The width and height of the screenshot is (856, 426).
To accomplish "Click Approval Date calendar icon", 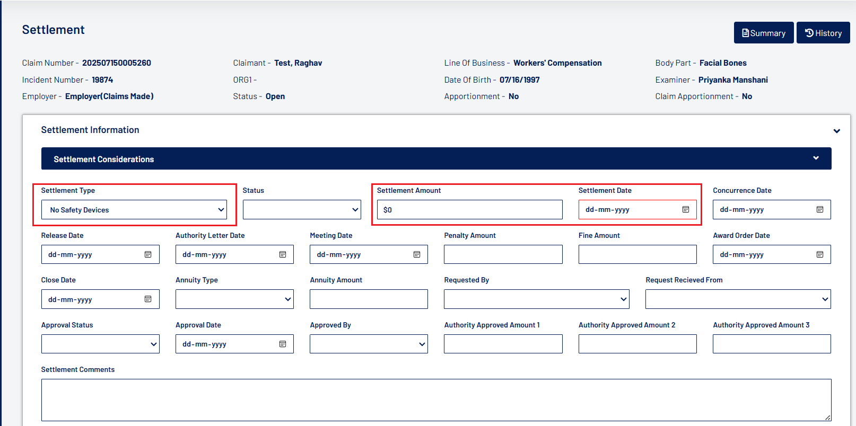I will point(283,344).
